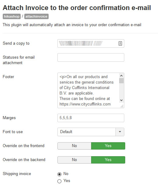Click the footer textarea scrollbar thumb

point(121,81)
